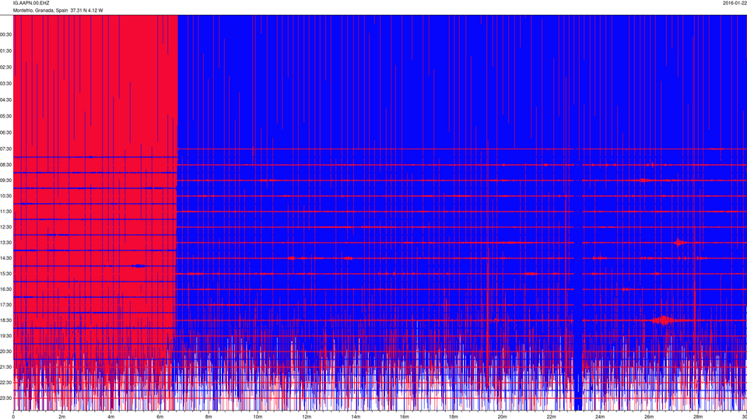Select the 22:30 time label
Screen dimensions: 747x420
5,383
